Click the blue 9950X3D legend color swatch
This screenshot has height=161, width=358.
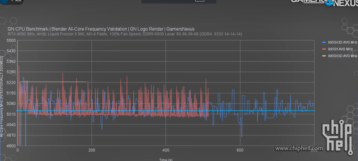[x=324, y=42]
